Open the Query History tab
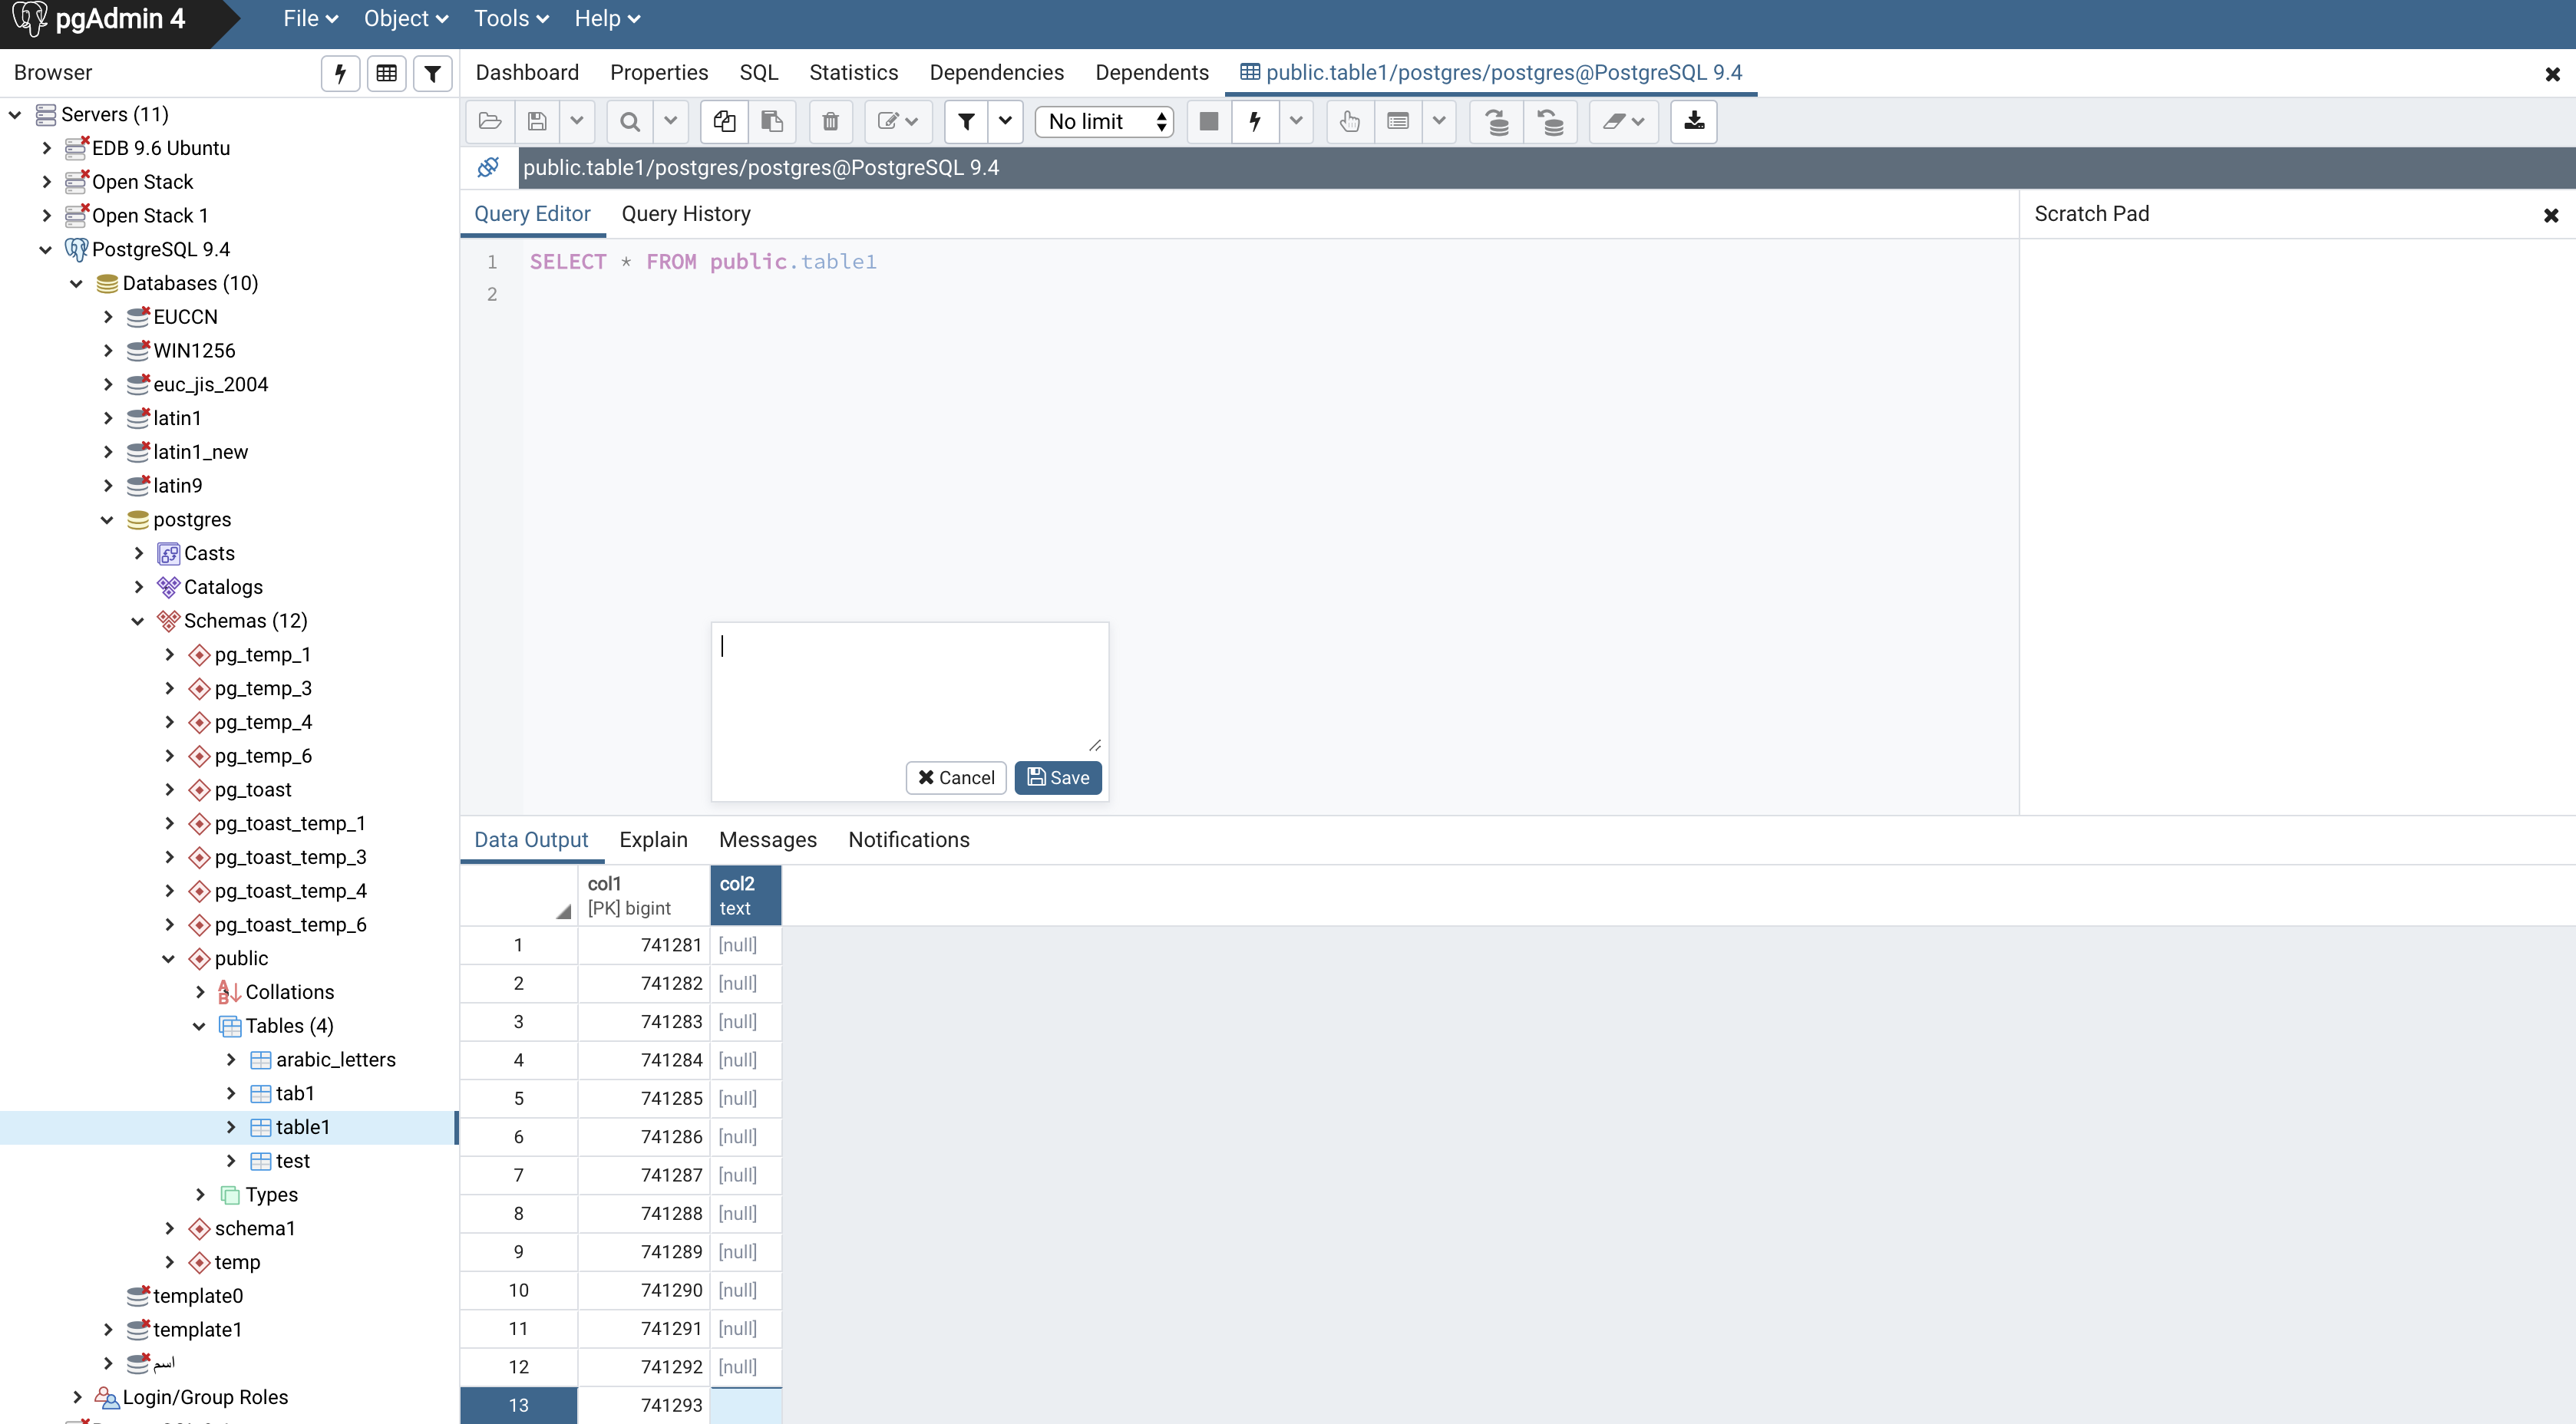 click(686, 214)
